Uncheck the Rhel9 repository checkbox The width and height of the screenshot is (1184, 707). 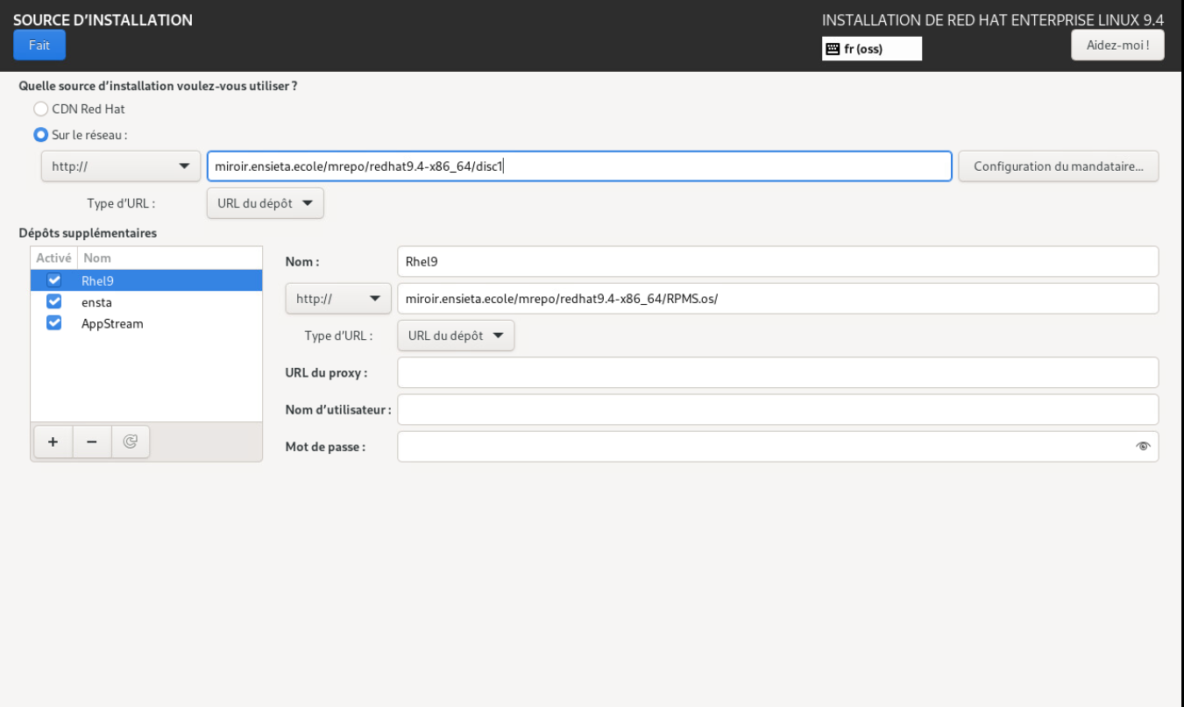(x=54, y=280)
